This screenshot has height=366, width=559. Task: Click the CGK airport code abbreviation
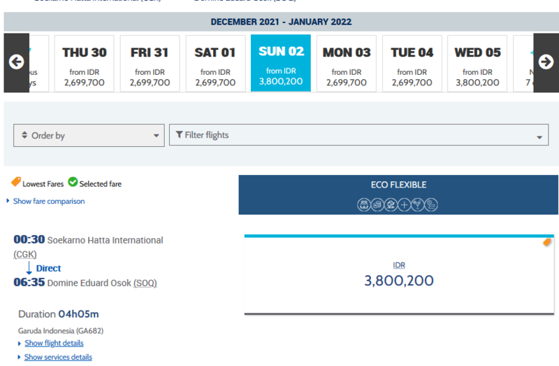click(25, 254)
